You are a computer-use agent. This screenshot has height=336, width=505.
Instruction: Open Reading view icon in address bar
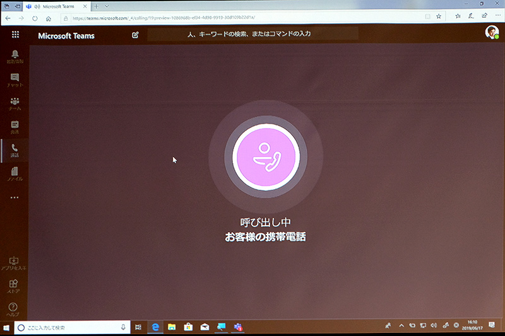(427, 16)
